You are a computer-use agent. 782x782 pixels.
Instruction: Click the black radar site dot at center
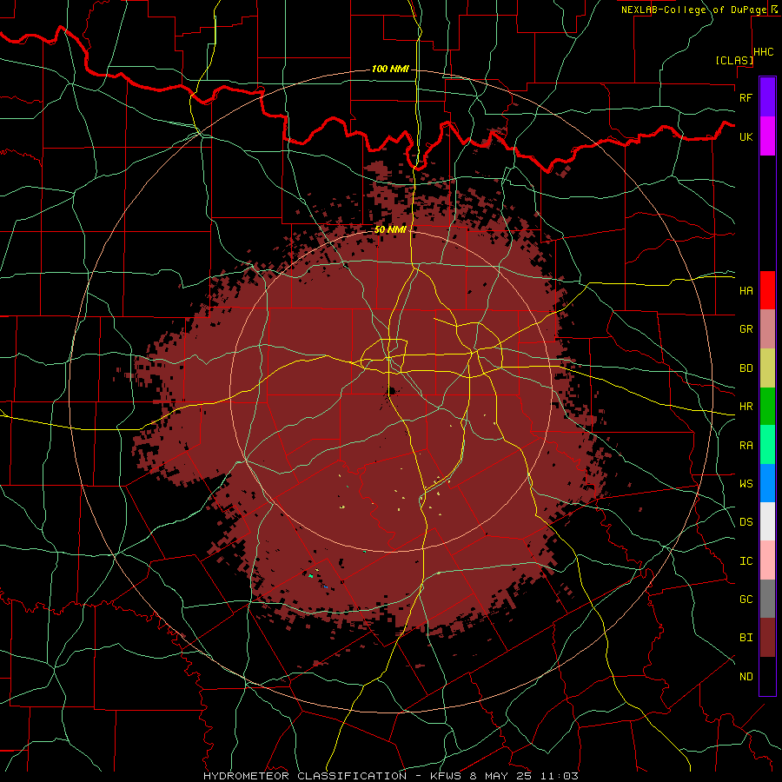click(392, 391)
